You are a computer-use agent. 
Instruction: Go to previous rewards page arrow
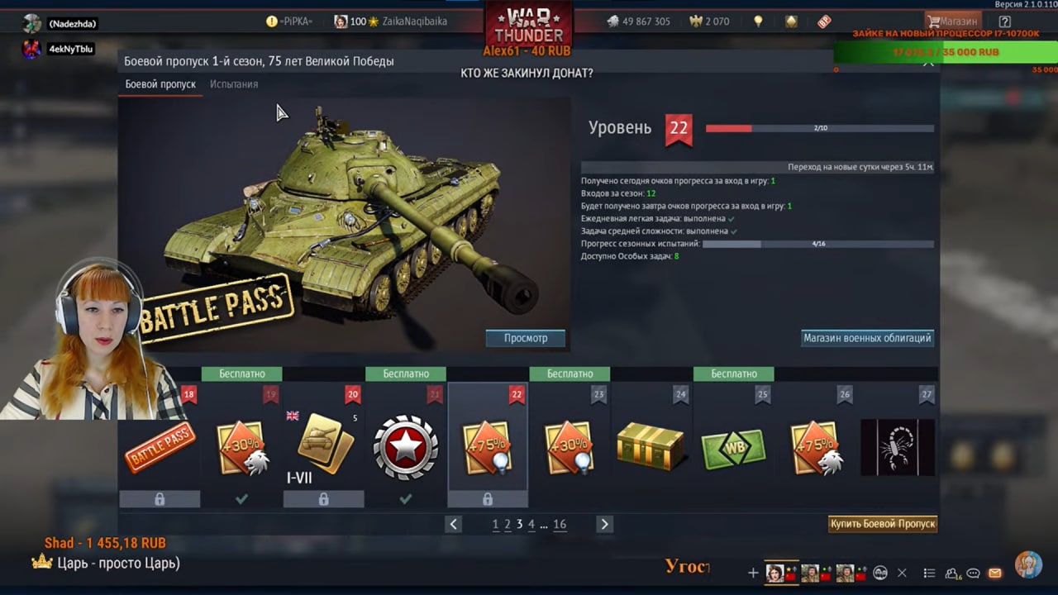tap(453, 524)
